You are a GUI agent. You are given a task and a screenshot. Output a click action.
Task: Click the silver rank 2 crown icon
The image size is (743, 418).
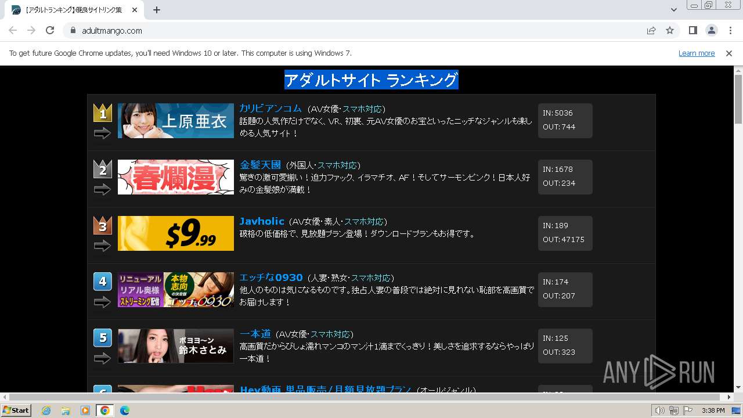coord(103,169)
